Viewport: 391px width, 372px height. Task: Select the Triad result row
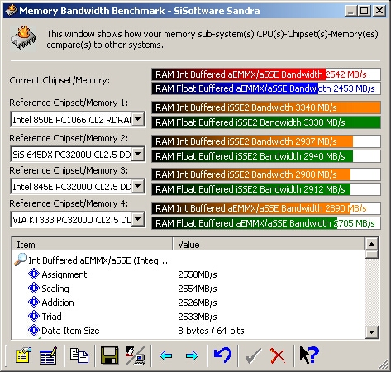[x=188, y=317]
